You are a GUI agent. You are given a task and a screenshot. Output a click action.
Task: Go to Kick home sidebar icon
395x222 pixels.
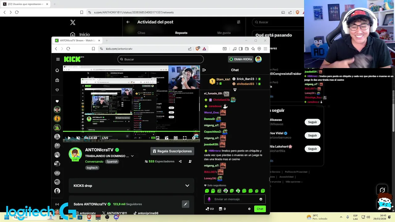[x=57, y=70]
